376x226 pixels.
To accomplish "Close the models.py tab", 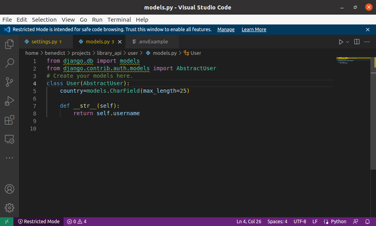I will tap(120, 42).
